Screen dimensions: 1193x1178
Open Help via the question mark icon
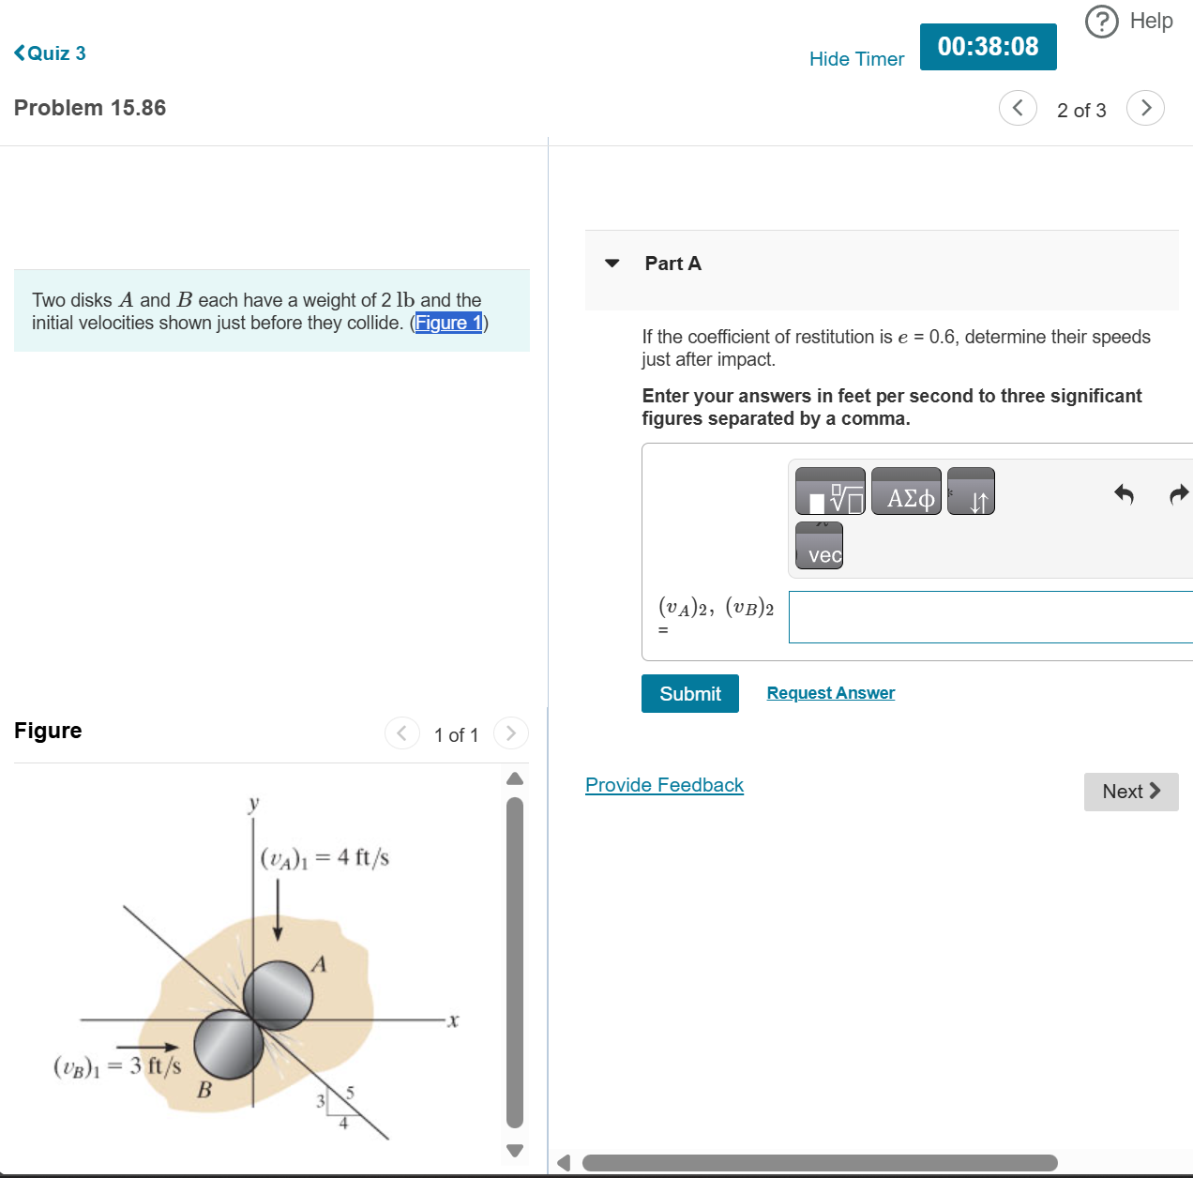[1101, 21]
